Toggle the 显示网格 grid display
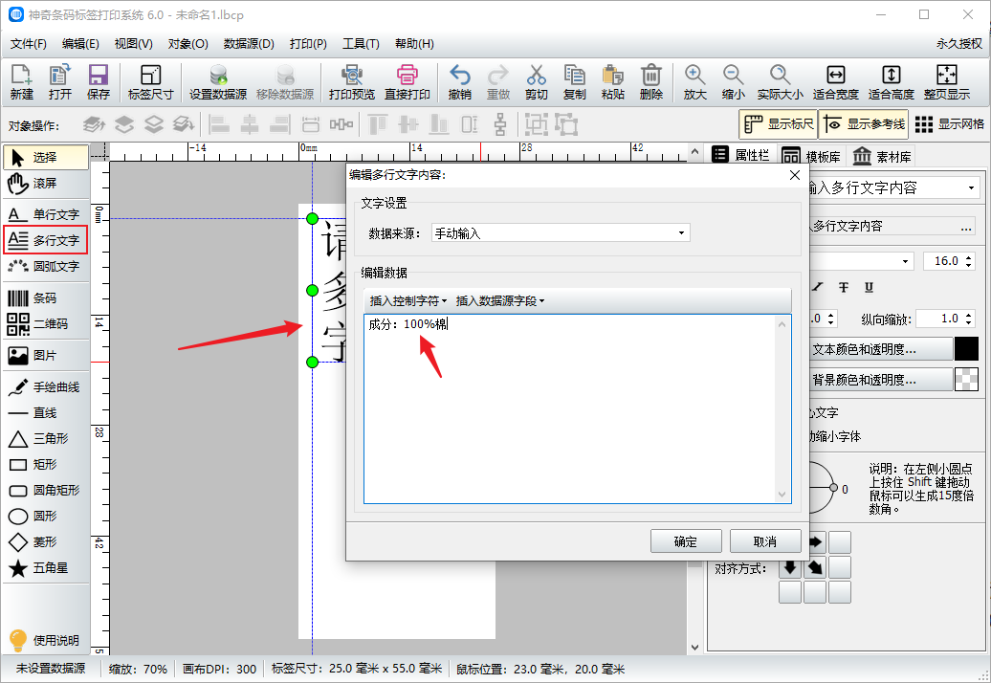991x683 pixels. (x=949, y=124)
